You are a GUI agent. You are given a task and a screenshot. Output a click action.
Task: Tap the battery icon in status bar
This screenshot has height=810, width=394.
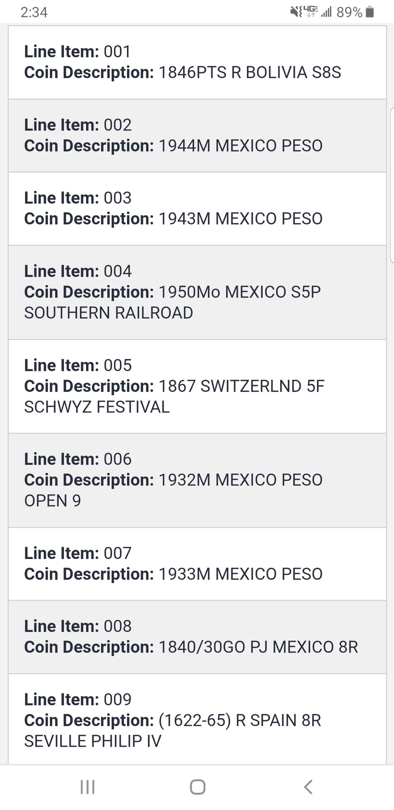point(370,12)
